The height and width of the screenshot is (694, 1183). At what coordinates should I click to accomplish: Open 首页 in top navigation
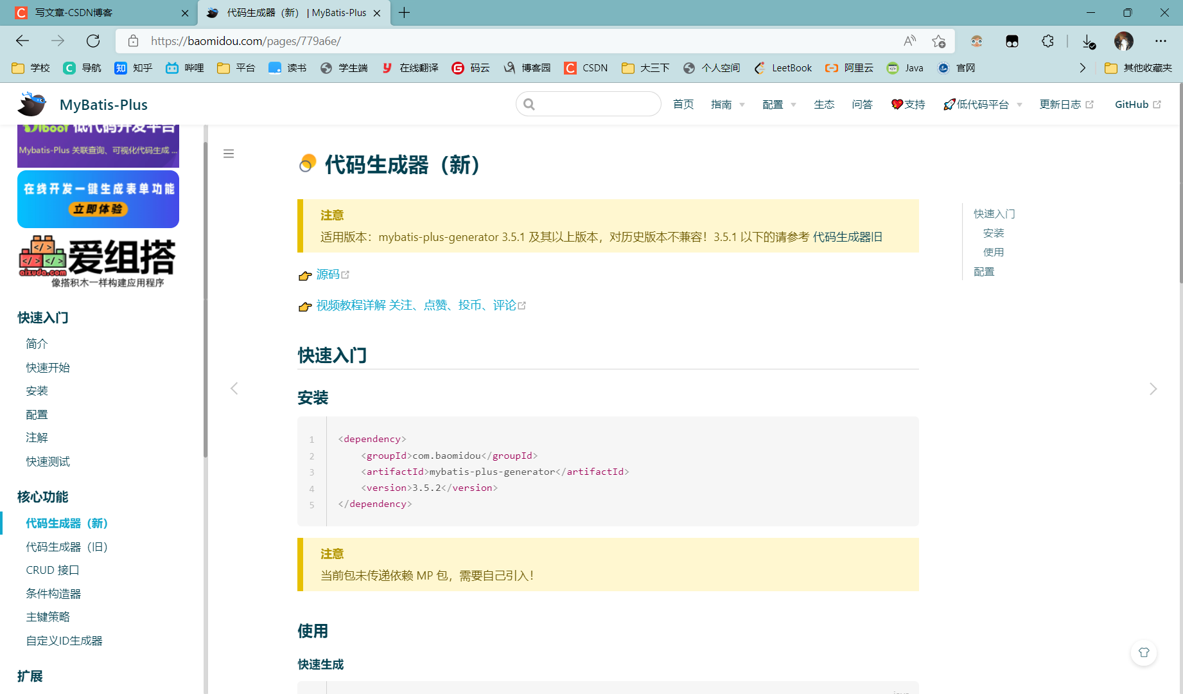point(683,105)
